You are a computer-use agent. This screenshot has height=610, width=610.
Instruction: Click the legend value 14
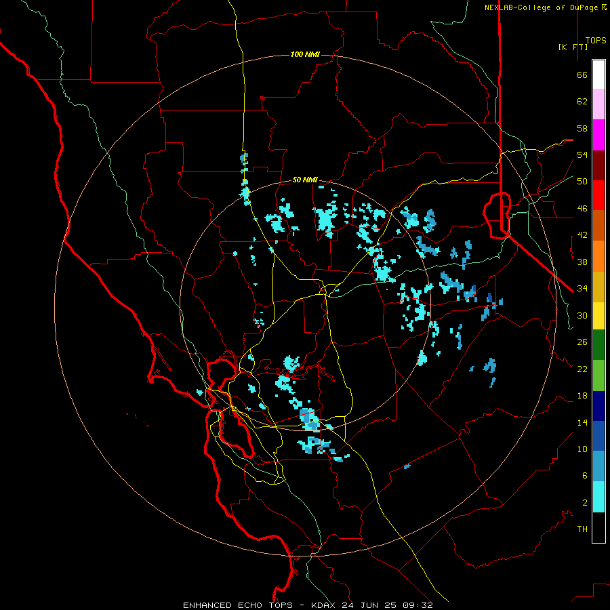tap(582, 422)
